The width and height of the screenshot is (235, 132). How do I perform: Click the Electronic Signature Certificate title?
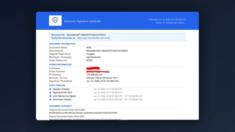83,21
